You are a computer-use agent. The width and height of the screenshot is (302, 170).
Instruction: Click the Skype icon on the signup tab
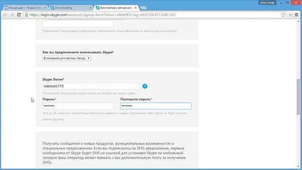coord(98,8)
